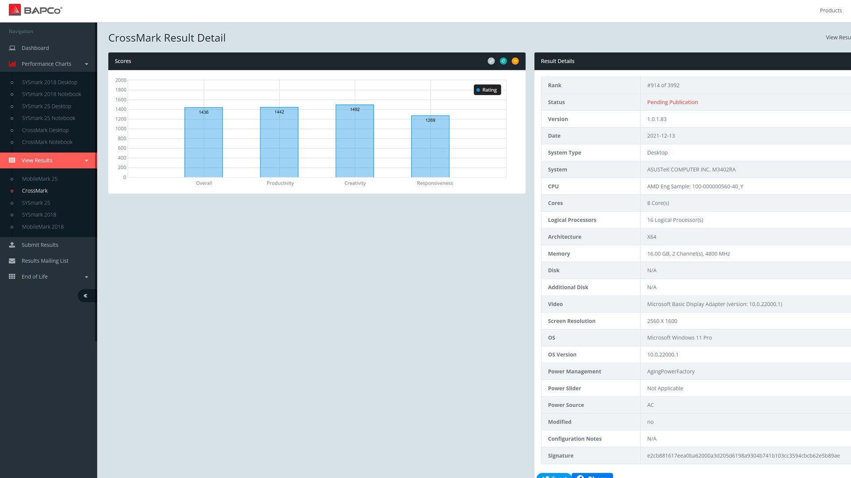Open SYSmark 2018 Desktop charts
The image size is (851, 478).
(50, 82)
